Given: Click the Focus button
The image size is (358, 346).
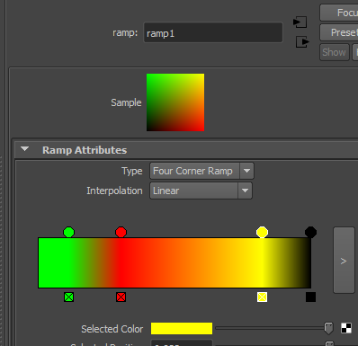Looking at the screenshot, I should [x=339, y=13].
